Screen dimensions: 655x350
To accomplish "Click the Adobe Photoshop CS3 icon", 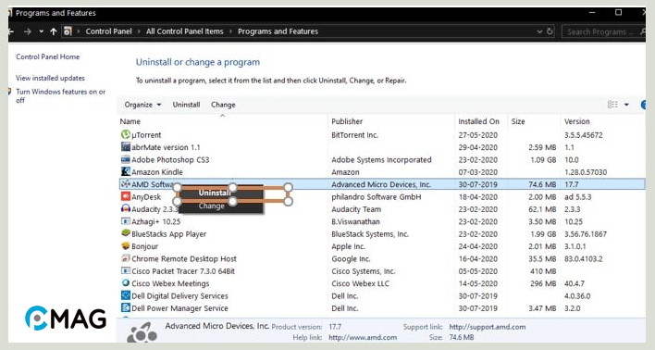I will pos(125,159).
